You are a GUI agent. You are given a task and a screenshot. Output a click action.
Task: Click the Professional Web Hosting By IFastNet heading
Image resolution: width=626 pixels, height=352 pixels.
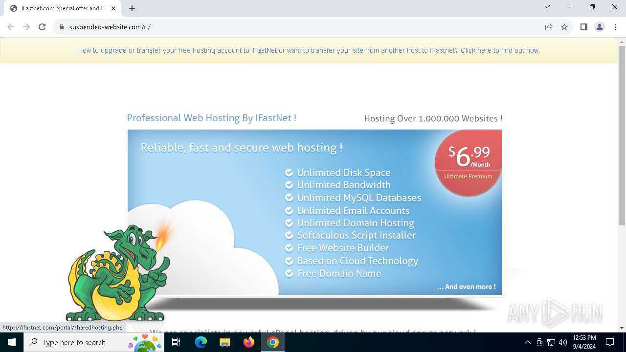pyautogui.click(x=212, y=118)
